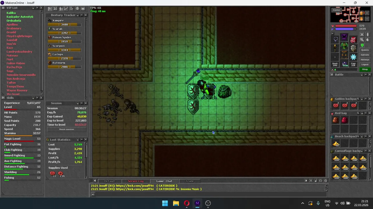Reset session with the Reset session button
This screenshot has width=373, height=209.
click(x=66, y=129)
